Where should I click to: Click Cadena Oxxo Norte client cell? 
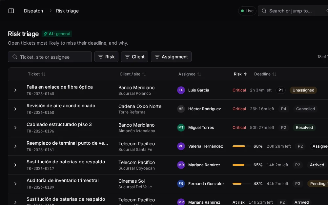click(x=140, y=106)
